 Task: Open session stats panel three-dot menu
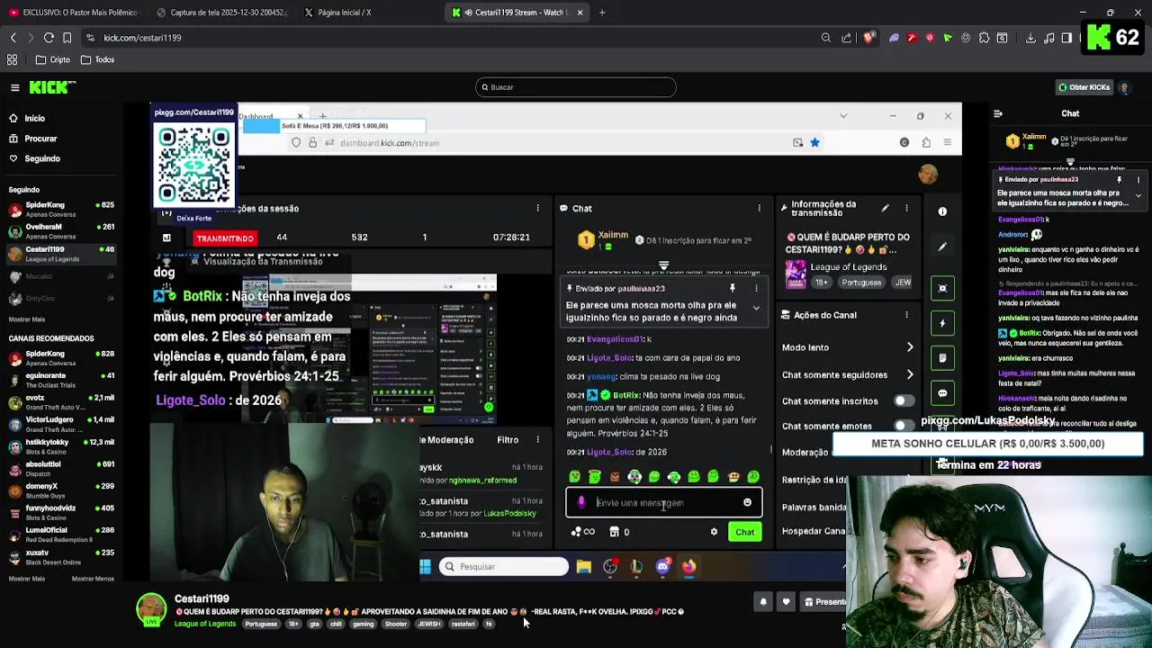pos(537,209)
